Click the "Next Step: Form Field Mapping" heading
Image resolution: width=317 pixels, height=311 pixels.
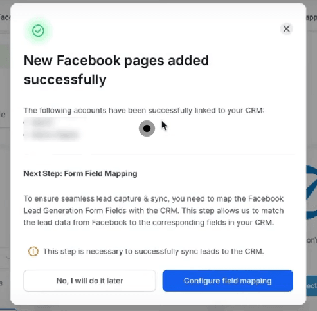click(x=80, y=173)
